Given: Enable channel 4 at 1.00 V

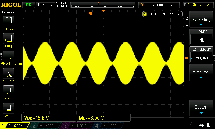Looking at the screenshot, I should pyautogui.click(x=107, y=126).
